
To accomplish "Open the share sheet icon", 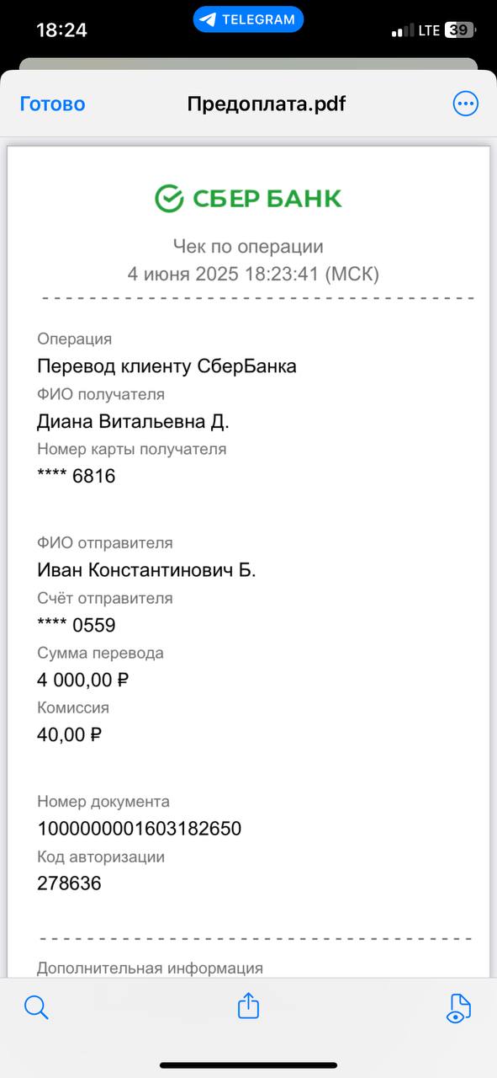I will pos(248,1006).
